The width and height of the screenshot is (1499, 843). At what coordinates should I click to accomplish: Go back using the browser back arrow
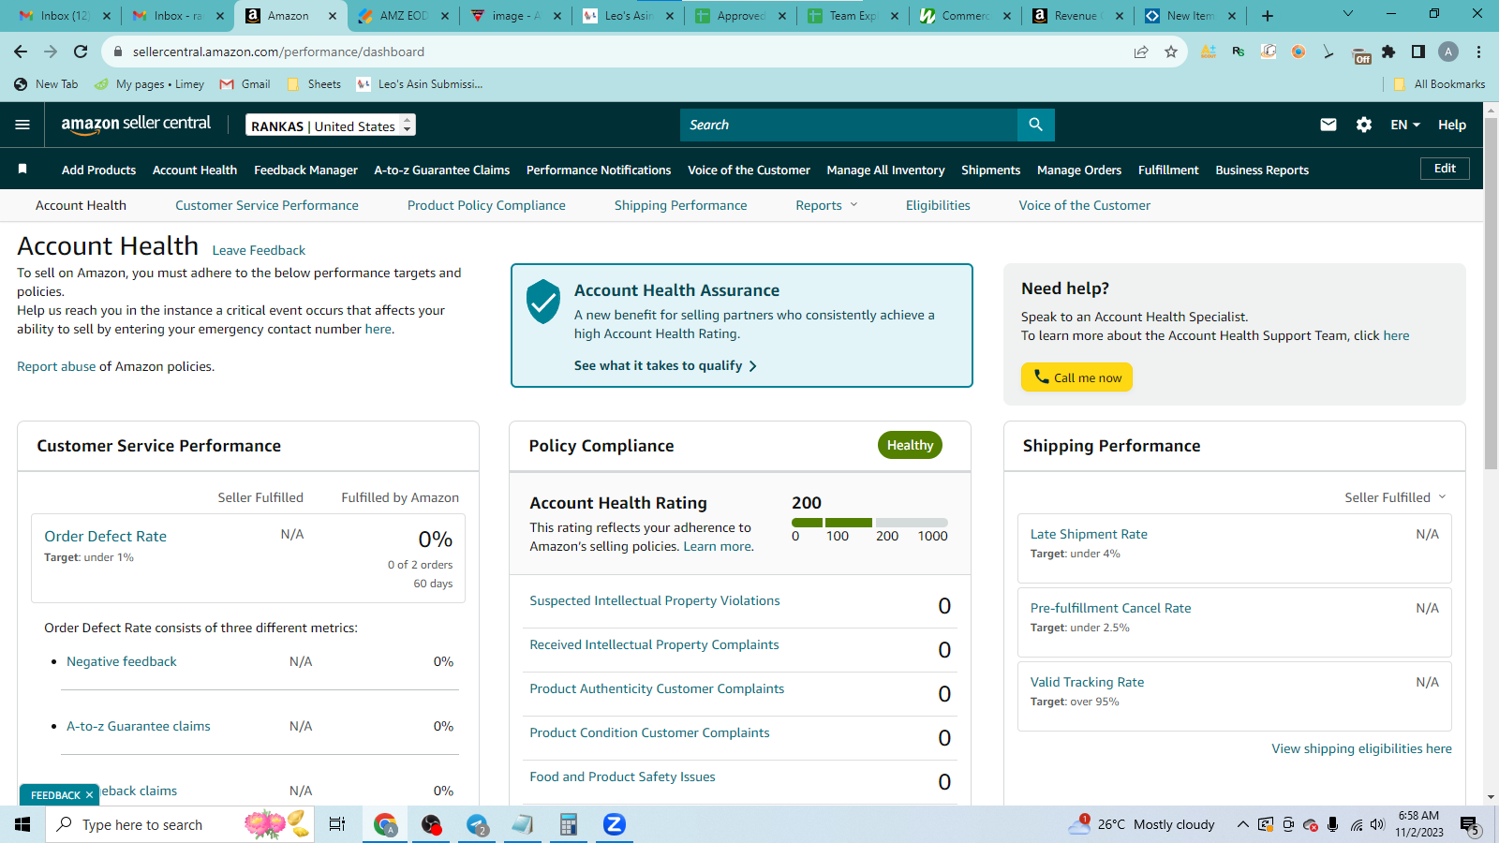[21, 52]
